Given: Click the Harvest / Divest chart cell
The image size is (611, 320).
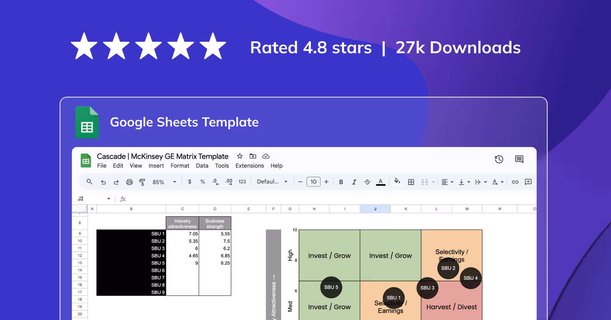Looking at the screenshot, I should point(452,307).
